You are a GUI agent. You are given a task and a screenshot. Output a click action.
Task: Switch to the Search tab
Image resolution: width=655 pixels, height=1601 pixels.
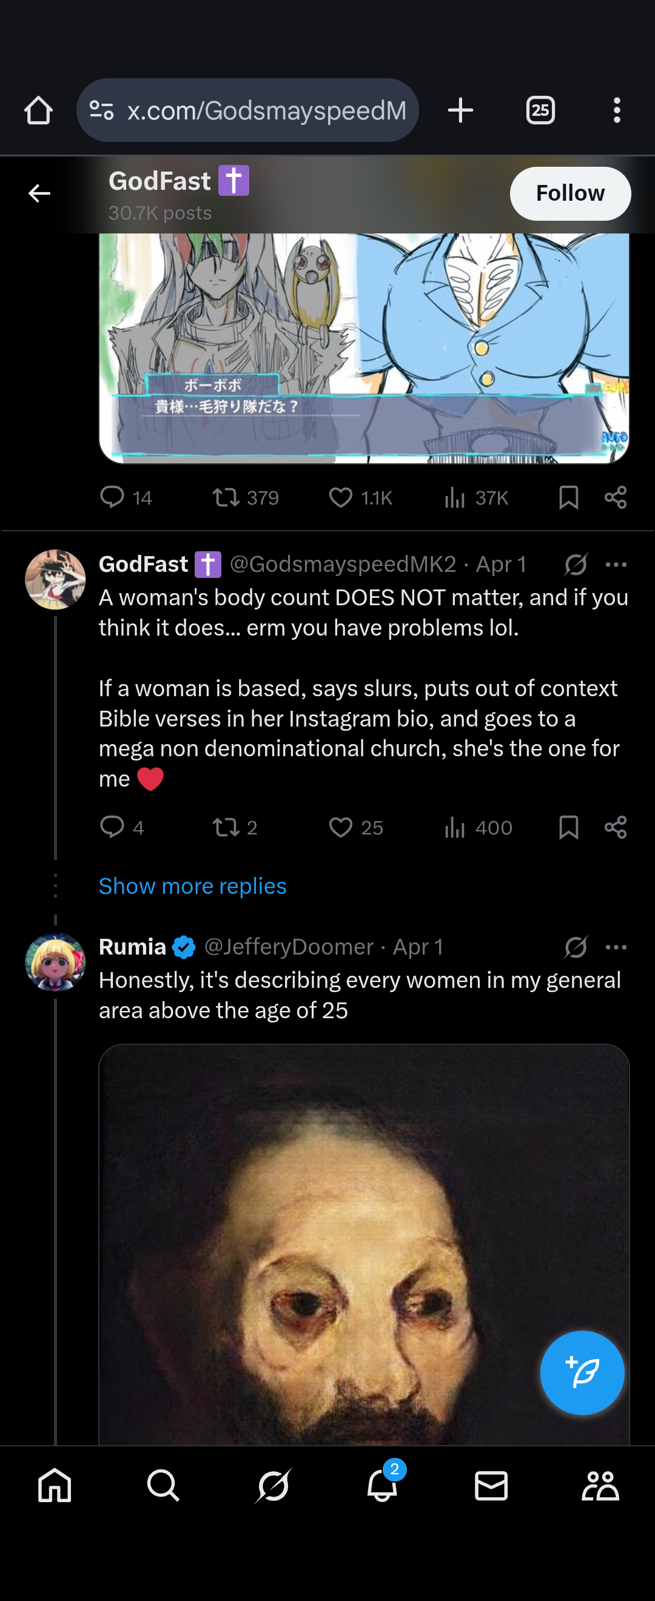pyautogui.click(x=163, y=1485)
